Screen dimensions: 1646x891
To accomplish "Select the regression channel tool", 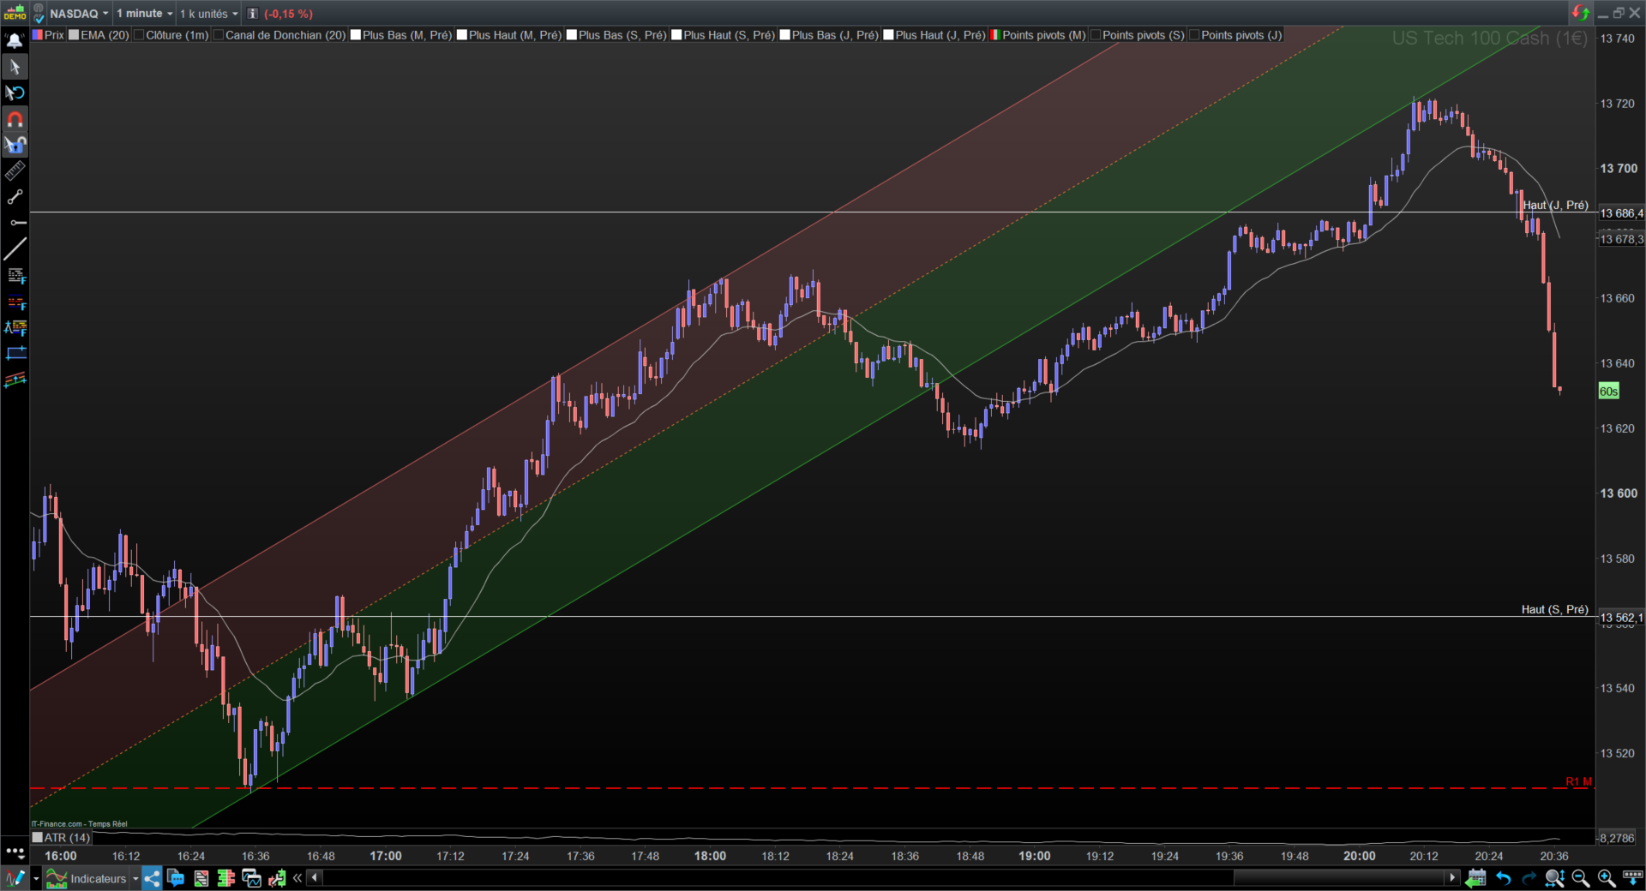I will pos(15,380).
